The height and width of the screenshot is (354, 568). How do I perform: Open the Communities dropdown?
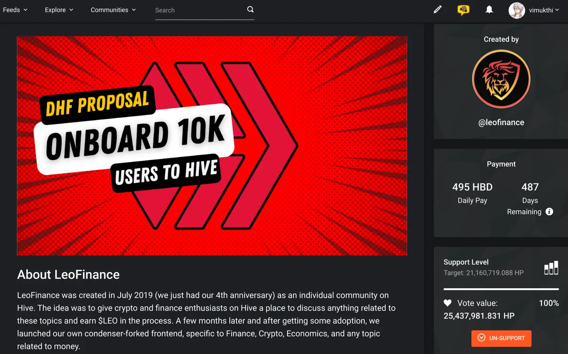click(113, 10)
